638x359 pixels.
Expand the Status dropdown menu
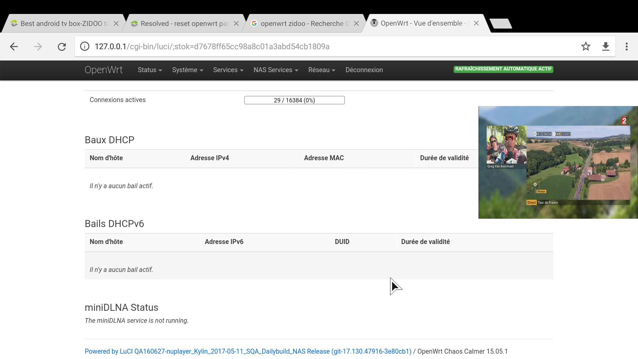[x=150, y=70]
